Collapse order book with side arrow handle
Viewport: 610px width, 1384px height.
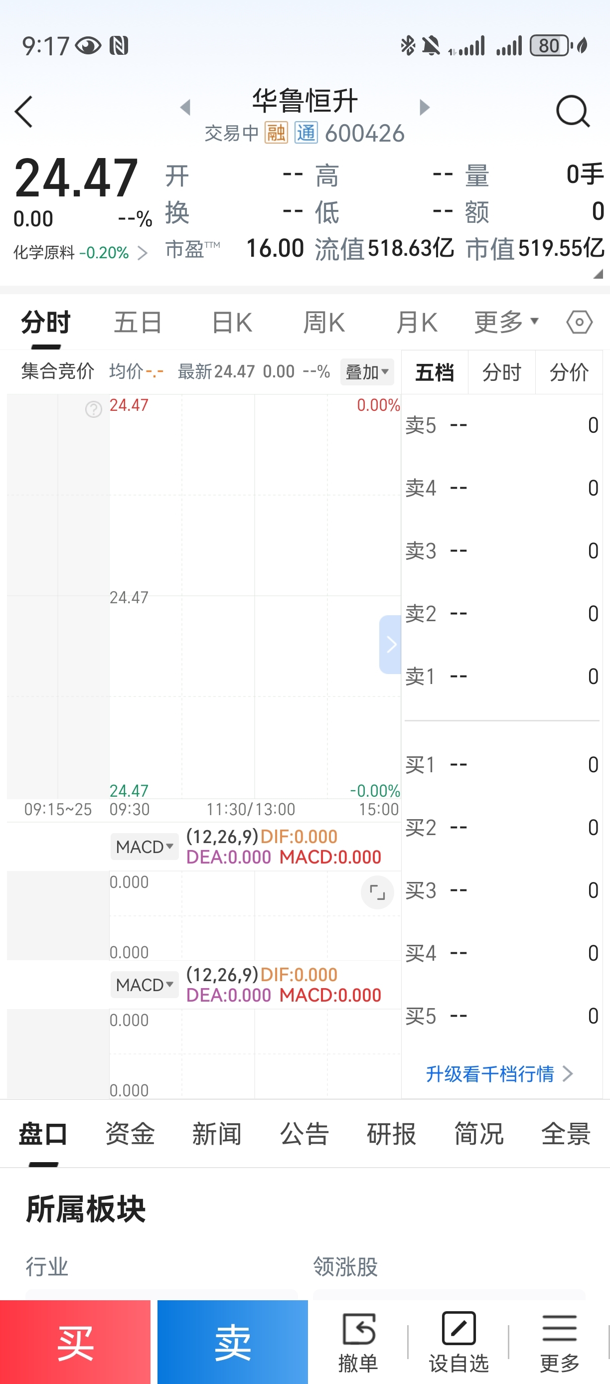(391, 644)
